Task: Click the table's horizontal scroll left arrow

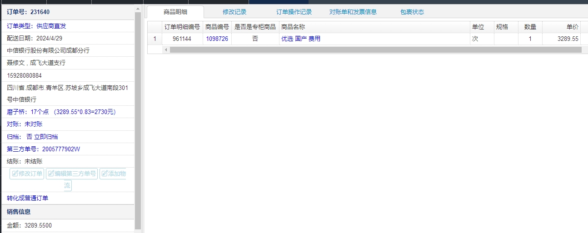Action: 166,50
